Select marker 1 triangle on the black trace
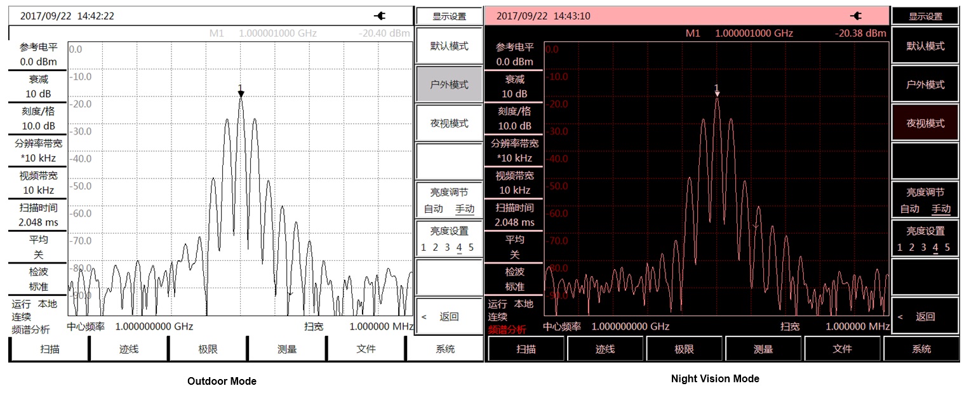The image size is (969, 400). point(241,94)
